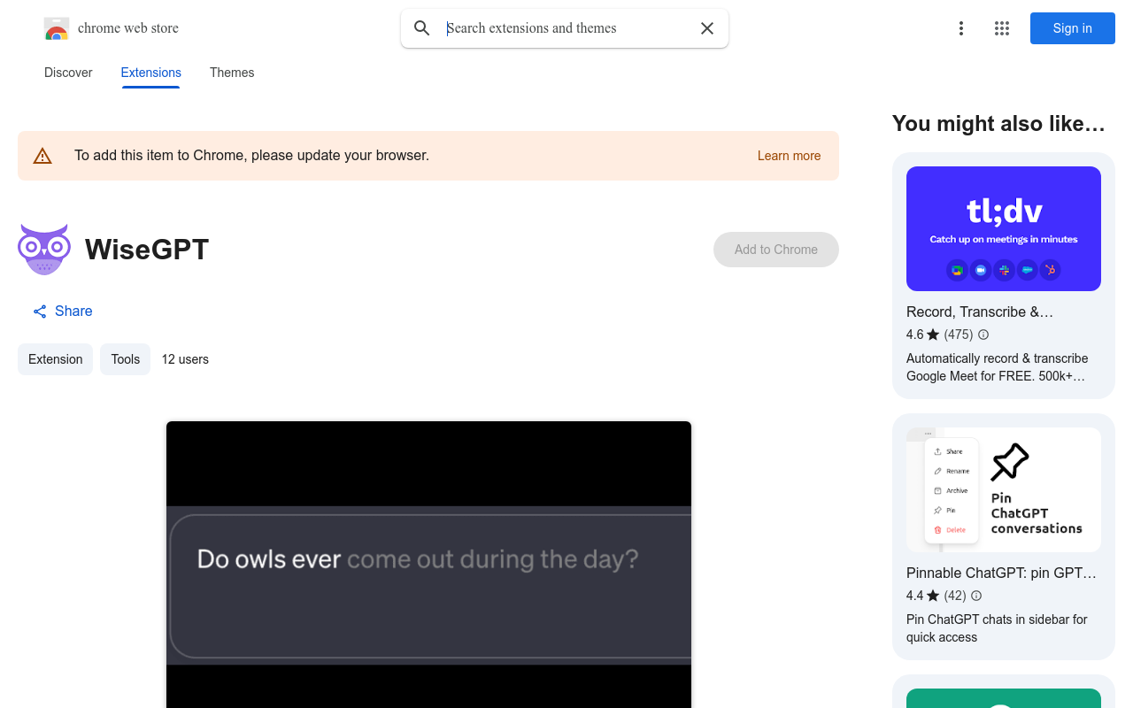
Task: Click 'Automatically record & transcribe' description
Action: 998,367
